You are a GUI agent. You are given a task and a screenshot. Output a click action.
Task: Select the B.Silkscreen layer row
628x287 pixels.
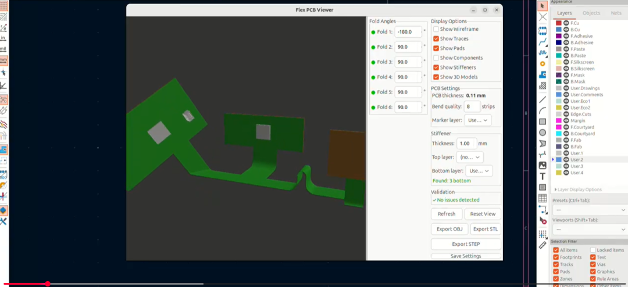tap(588, 69)
